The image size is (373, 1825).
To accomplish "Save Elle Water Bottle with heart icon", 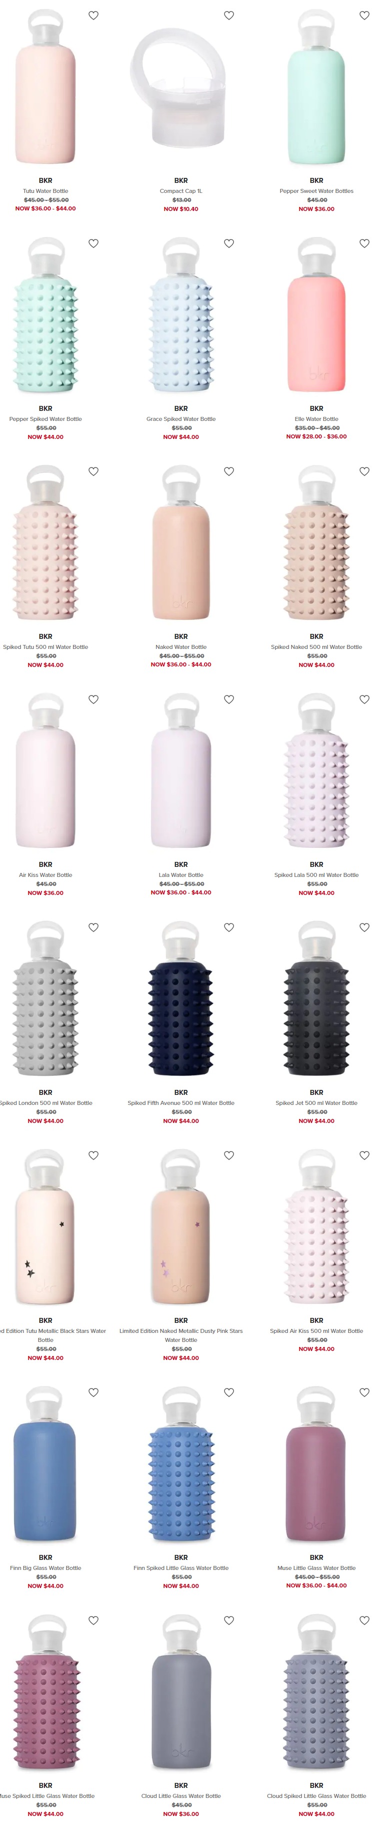I will (x=364, y=244).
